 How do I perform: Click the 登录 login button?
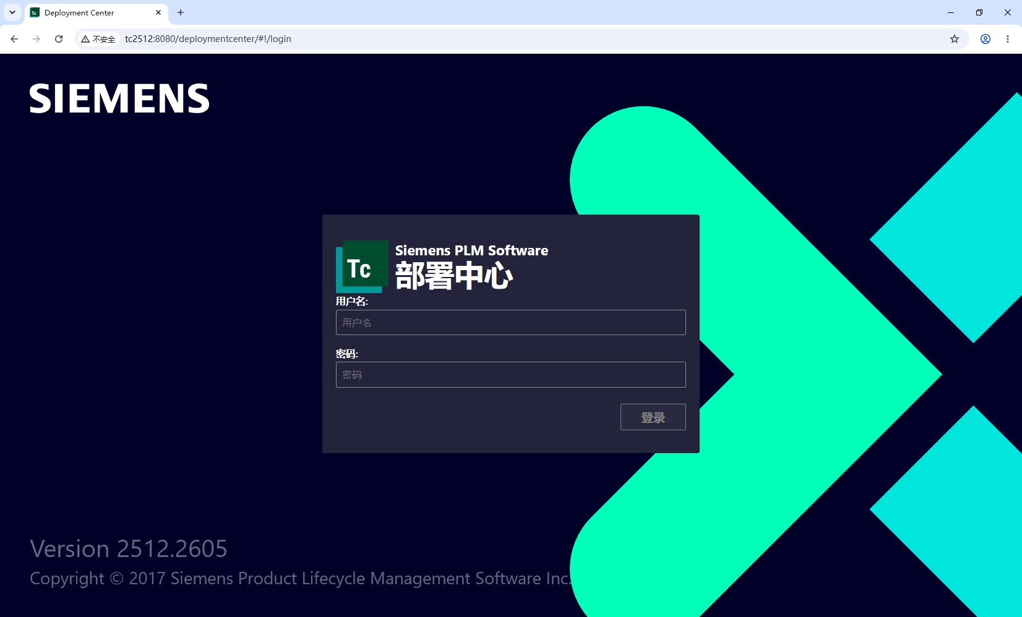[653, 417]
